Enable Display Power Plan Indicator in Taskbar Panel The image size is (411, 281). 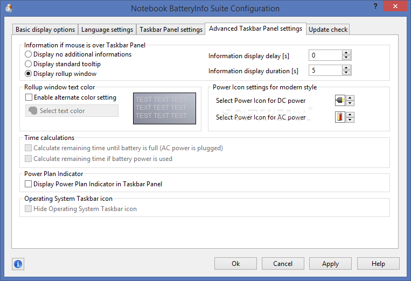pos(93,184)
